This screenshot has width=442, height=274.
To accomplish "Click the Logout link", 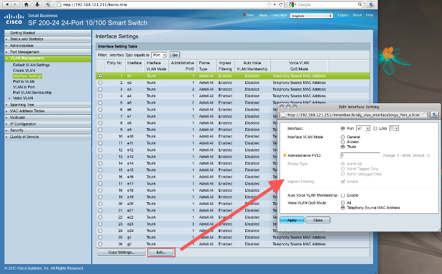I will (x=343, y=15).
